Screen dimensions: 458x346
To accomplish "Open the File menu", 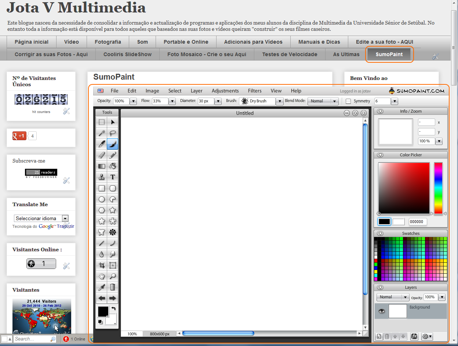I will tap(114, 91).
